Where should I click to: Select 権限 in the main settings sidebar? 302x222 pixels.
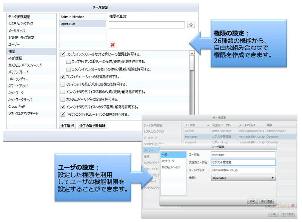pyautogui.click(x=31, y=51)
